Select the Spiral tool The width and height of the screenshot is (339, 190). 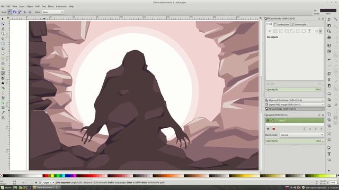(3, 63)
